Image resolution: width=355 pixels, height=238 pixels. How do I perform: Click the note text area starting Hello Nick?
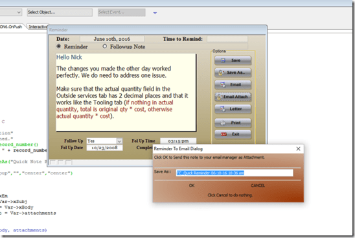[x=126, y=93]
